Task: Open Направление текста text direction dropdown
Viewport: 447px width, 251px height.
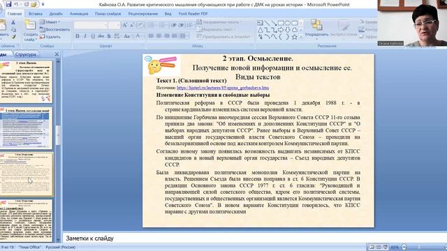Action: tap(219, 22)
